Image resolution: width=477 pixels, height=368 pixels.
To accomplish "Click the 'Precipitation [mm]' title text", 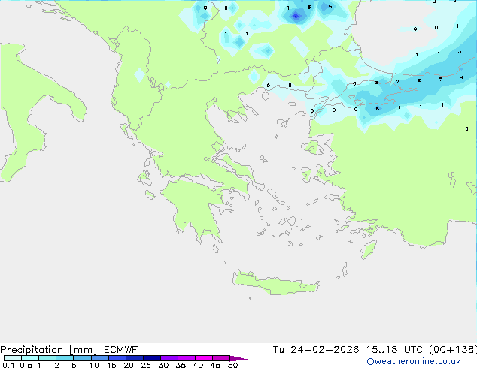I will pos(49,350).
